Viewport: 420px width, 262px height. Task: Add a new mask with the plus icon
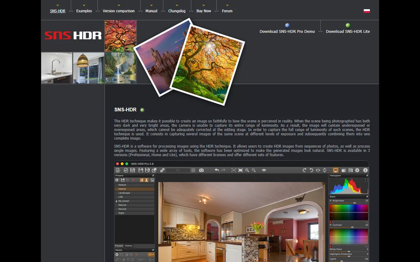(x=117, y=254)
